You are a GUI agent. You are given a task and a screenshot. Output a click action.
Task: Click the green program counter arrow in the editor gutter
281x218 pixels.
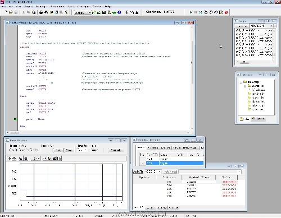(15, 119)
